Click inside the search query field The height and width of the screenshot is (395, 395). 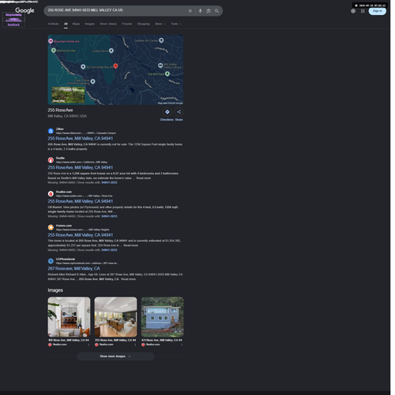pyautogui.click(x=116, y=10)
